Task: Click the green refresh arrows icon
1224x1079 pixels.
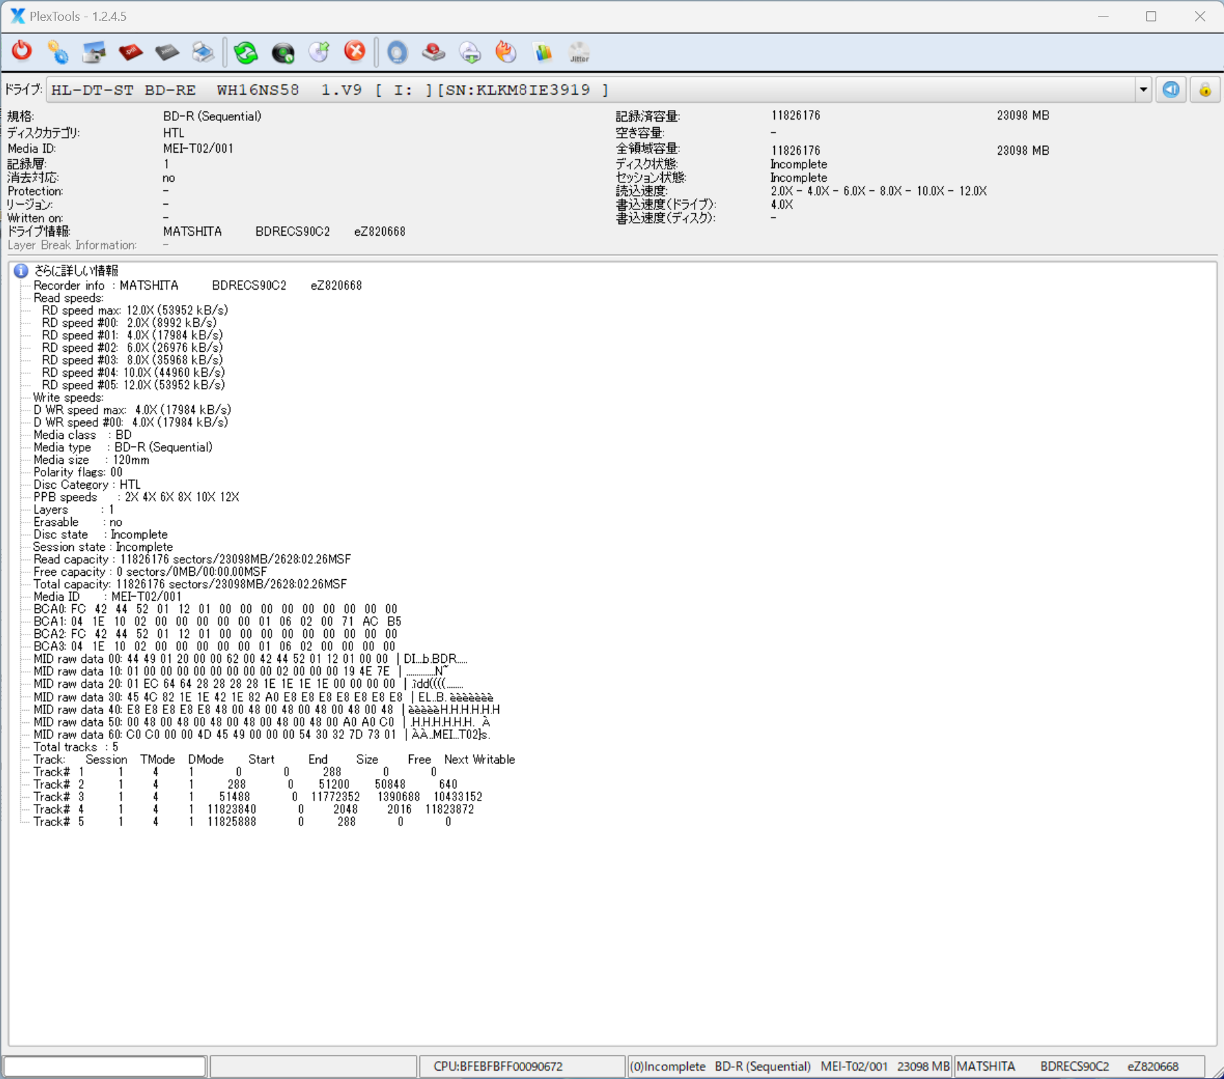Action: click(x=246, y=52)
